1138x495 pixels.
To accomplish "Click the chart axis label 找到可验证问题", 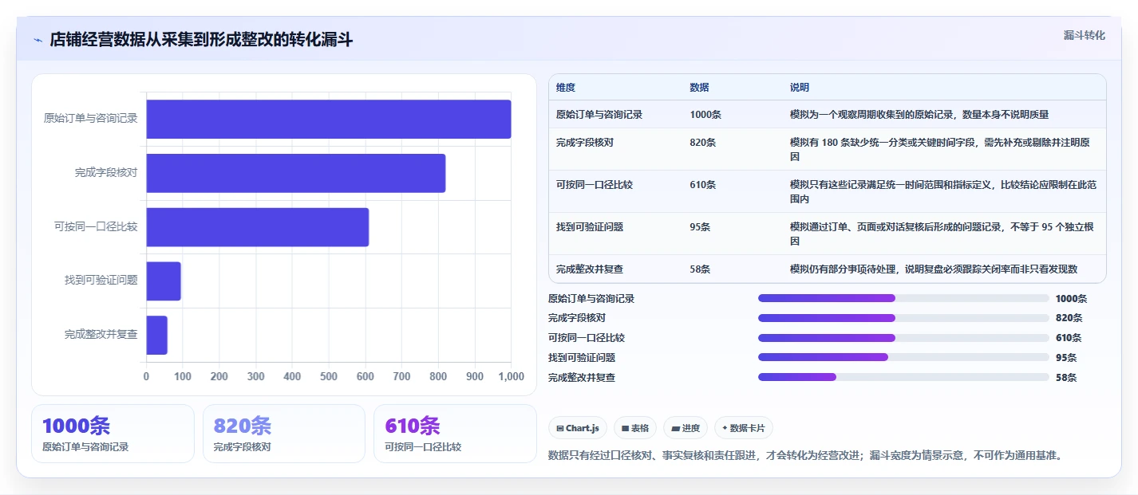I will (x=101, y=281).
